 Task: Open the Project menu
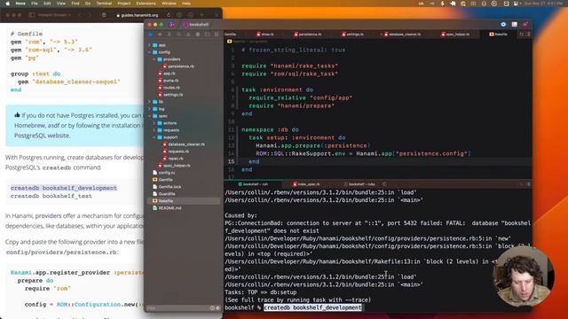(124, 4)
